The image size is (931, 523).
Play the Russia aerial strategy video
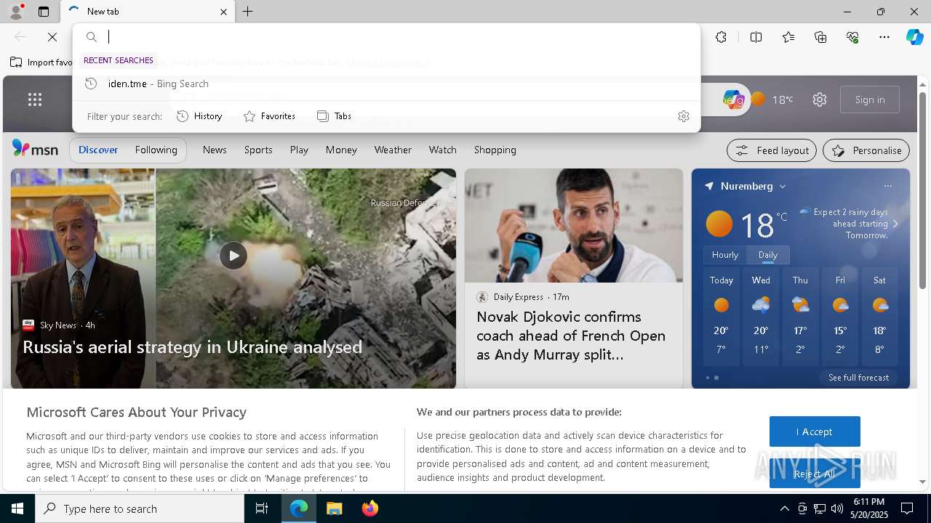pos(233,256)
